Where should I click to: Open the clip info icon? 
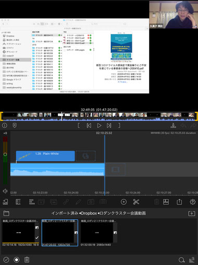click(x=5, y=125)
